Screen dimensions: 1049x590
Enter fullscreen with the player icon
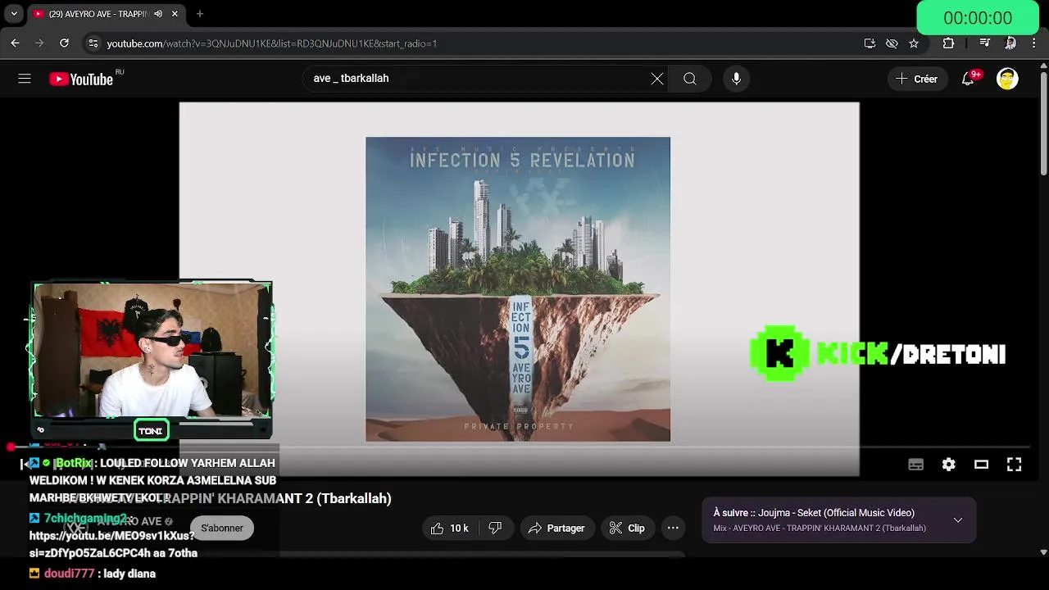[1014, 465]
